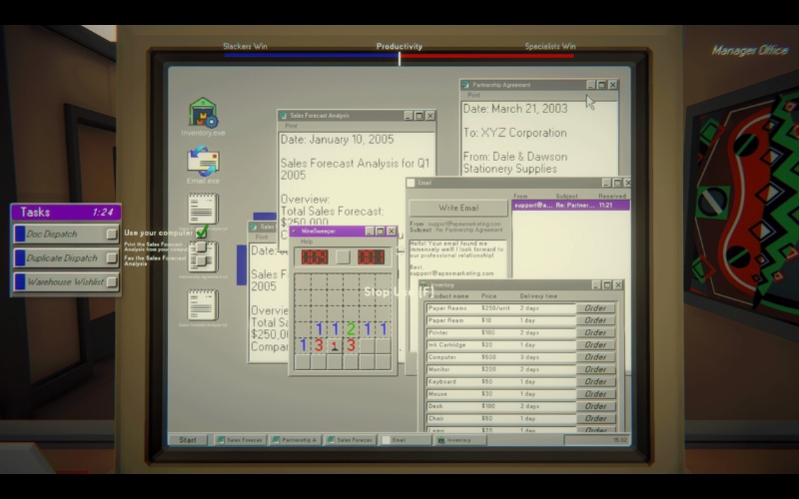Open the Inventory.exe desktop icon
Screen dimensions: 799x499
[203, 114]
